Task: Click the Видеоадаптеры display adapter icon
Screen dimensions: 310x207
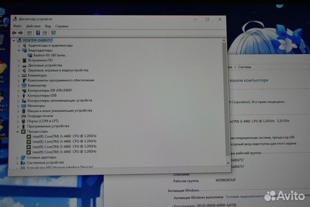Action: pos(25,50)
